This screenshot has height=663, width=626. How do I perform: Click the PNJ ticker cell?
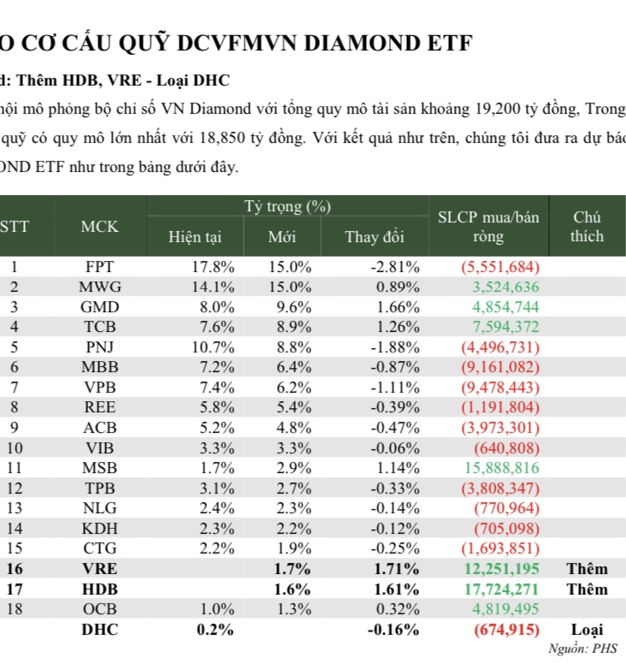pyautogui.click(x=100, y=346)
